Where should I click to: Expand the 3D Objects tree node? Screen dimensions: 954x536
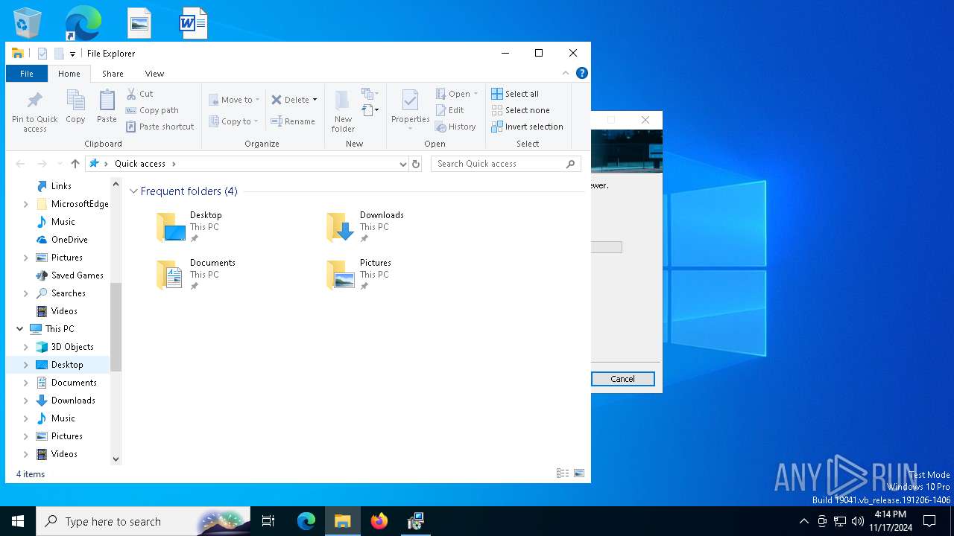pos(26,347)
